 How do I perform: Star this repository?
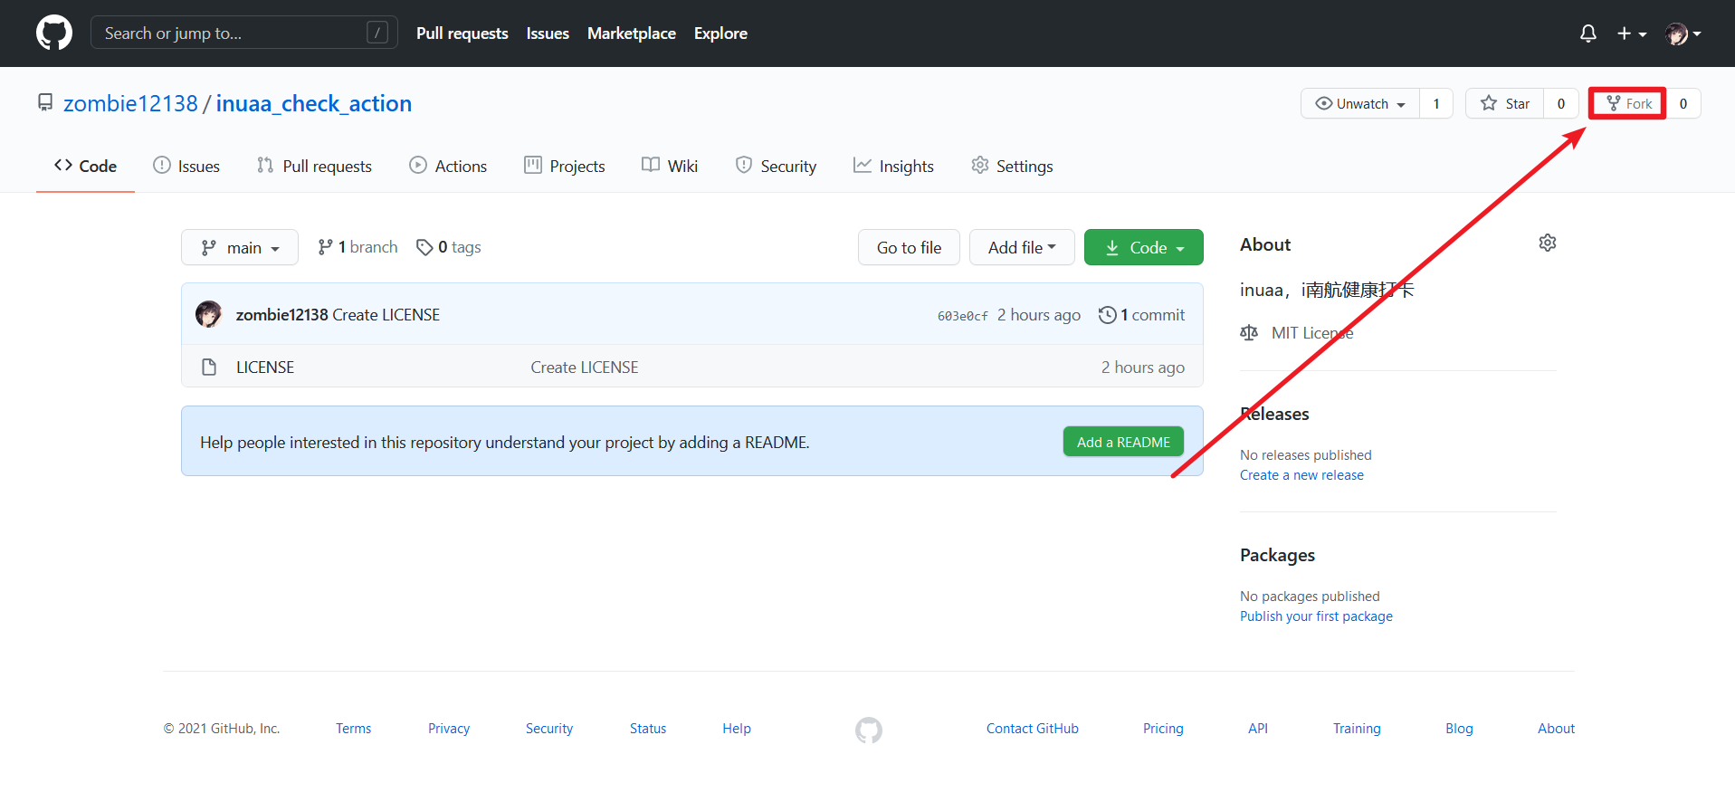tap(1505, 103)
